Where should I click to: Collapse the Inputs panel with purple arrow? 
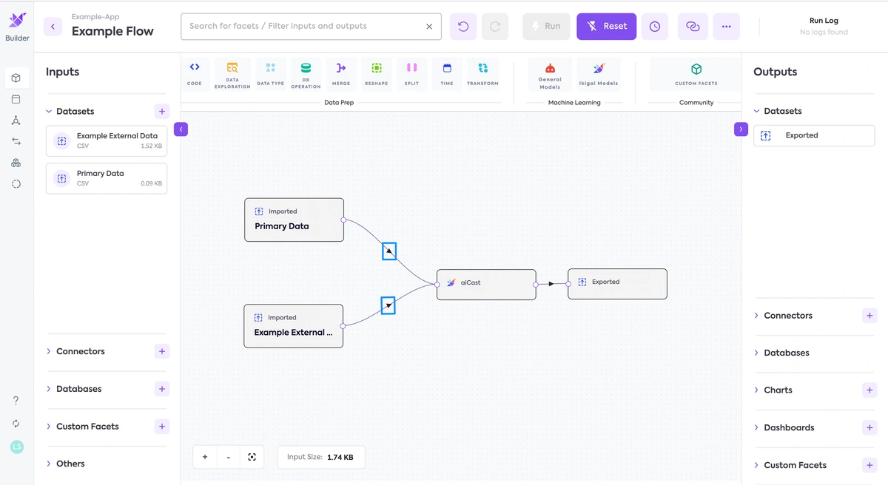click(181, 129)
